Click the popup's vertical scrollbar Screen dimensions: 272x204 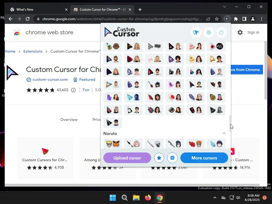[x=230, y=123]
